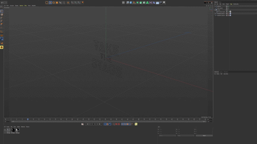The width and height of the screenshot is (257, 144).
Task: Toggle the X axis lock
Action: tap(72, 3)
